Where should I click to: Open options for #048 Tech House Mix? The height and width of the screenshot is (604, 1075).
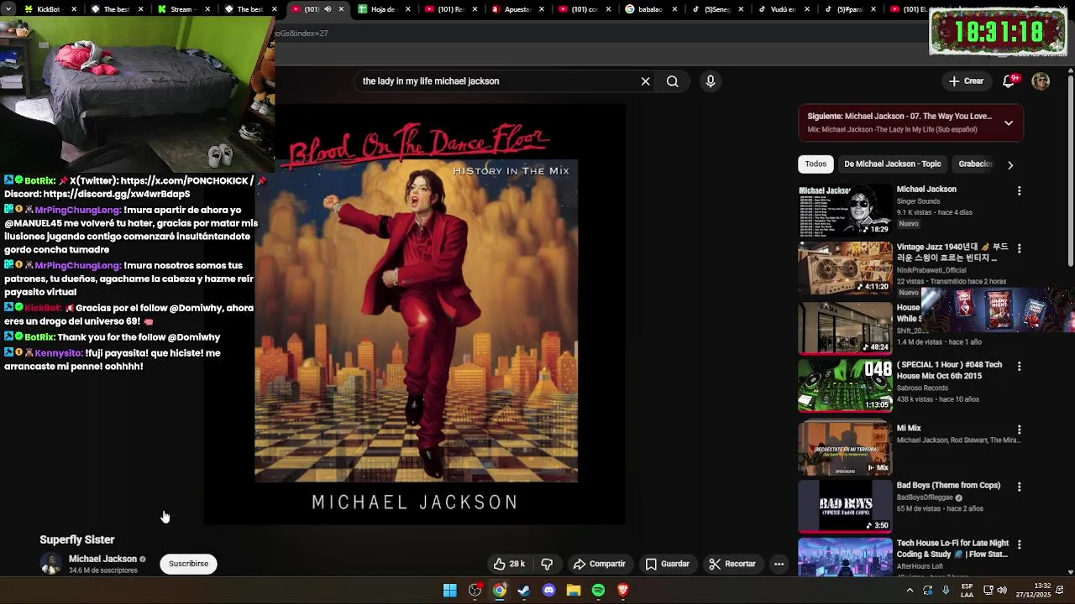click(x=1020, y=366)
